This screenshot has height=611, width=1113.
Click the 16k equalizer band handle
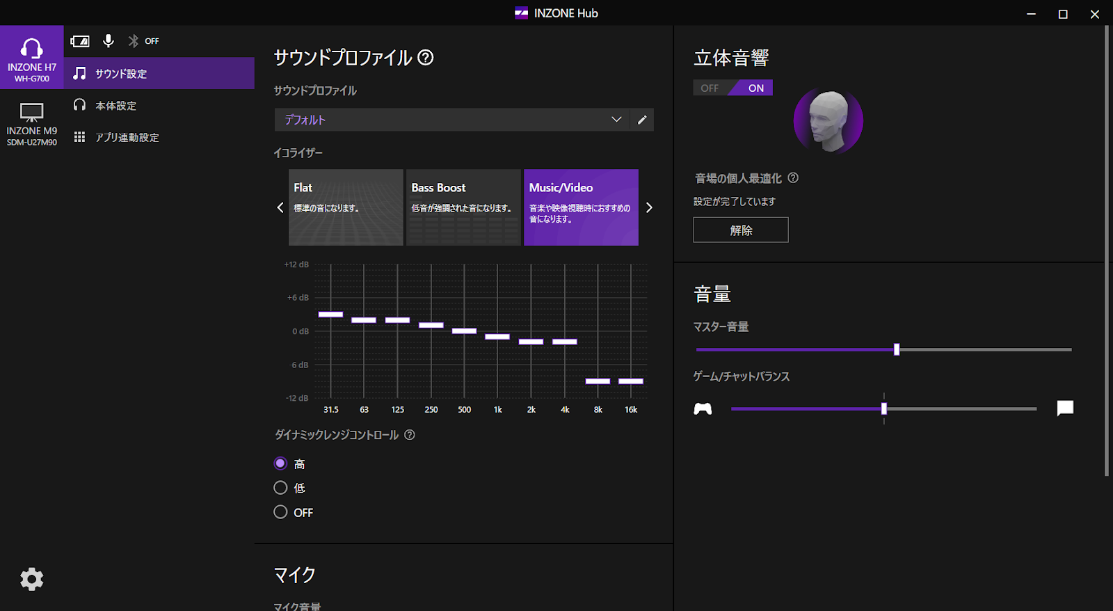coord(631,381)
